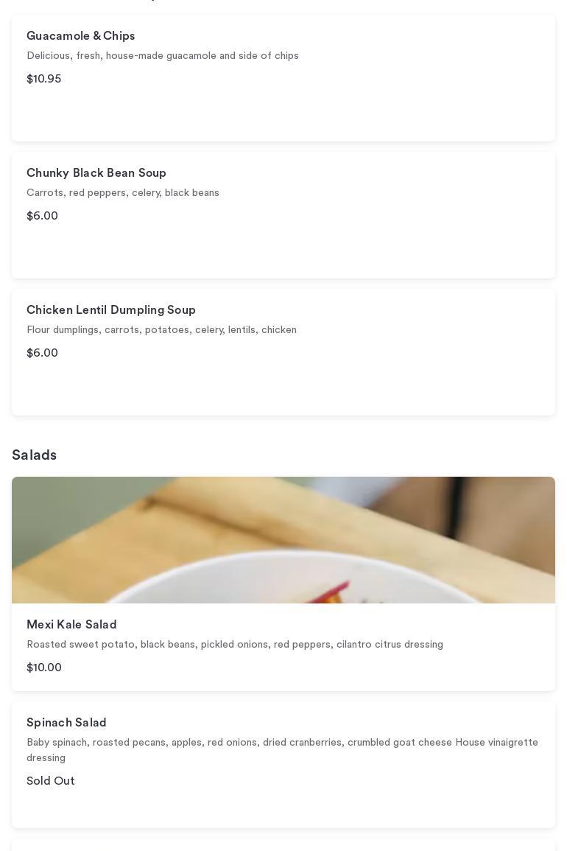Click the Salads section heading
The image size is (567, 851).
click(35, 455)
